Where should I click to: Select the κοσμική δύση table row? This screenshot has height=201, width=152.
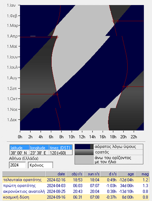pyautogui.click(x=76, y=197)
